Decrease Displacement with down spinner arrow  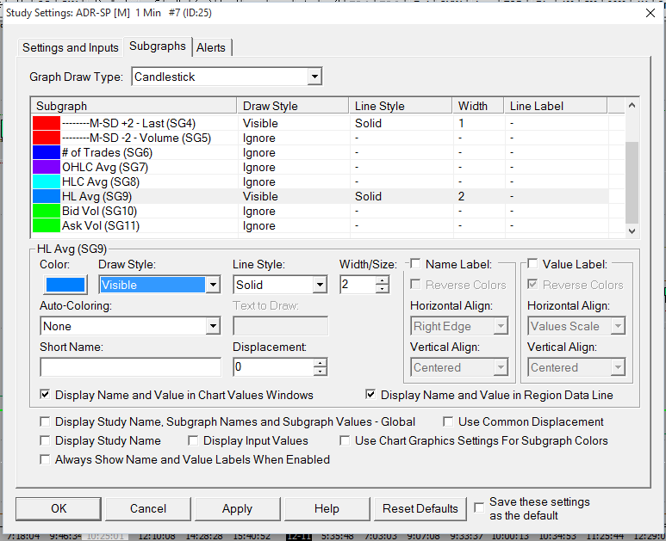coord(320,372)
